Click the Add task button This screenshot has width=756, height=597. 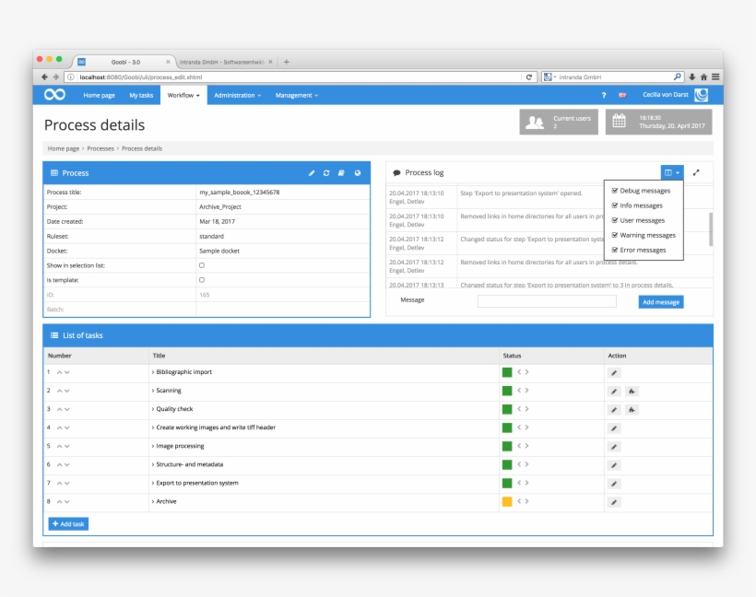[66, 522]
